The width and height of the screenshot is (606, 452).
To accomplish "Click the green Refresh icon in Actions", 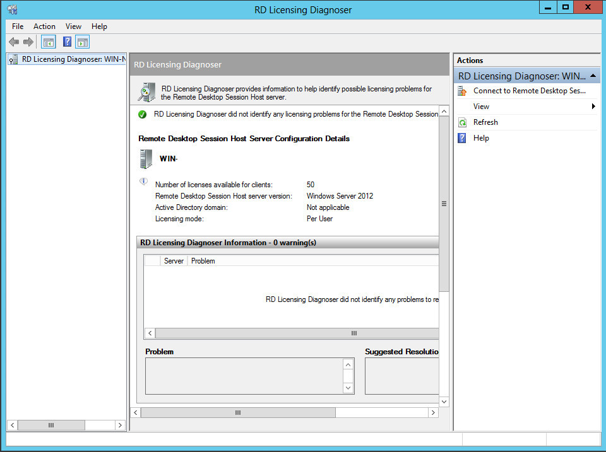I will (x=462, y=122).
